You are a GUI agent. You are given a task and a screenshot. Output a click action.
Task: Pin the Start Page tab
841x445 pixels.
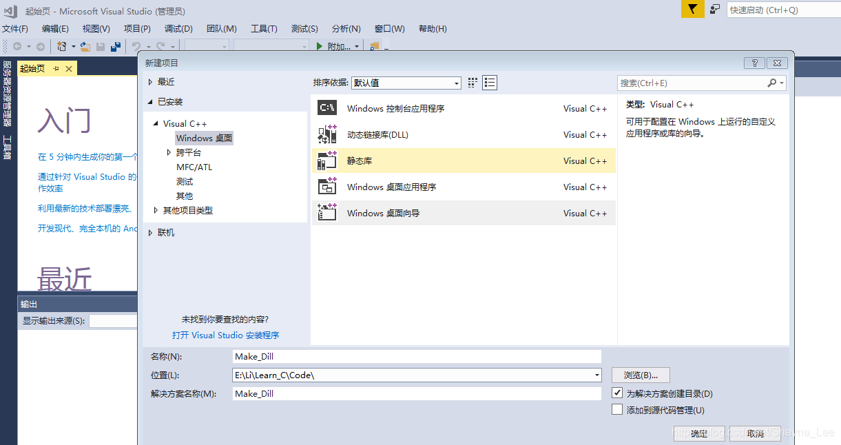[x=56, y=68]
